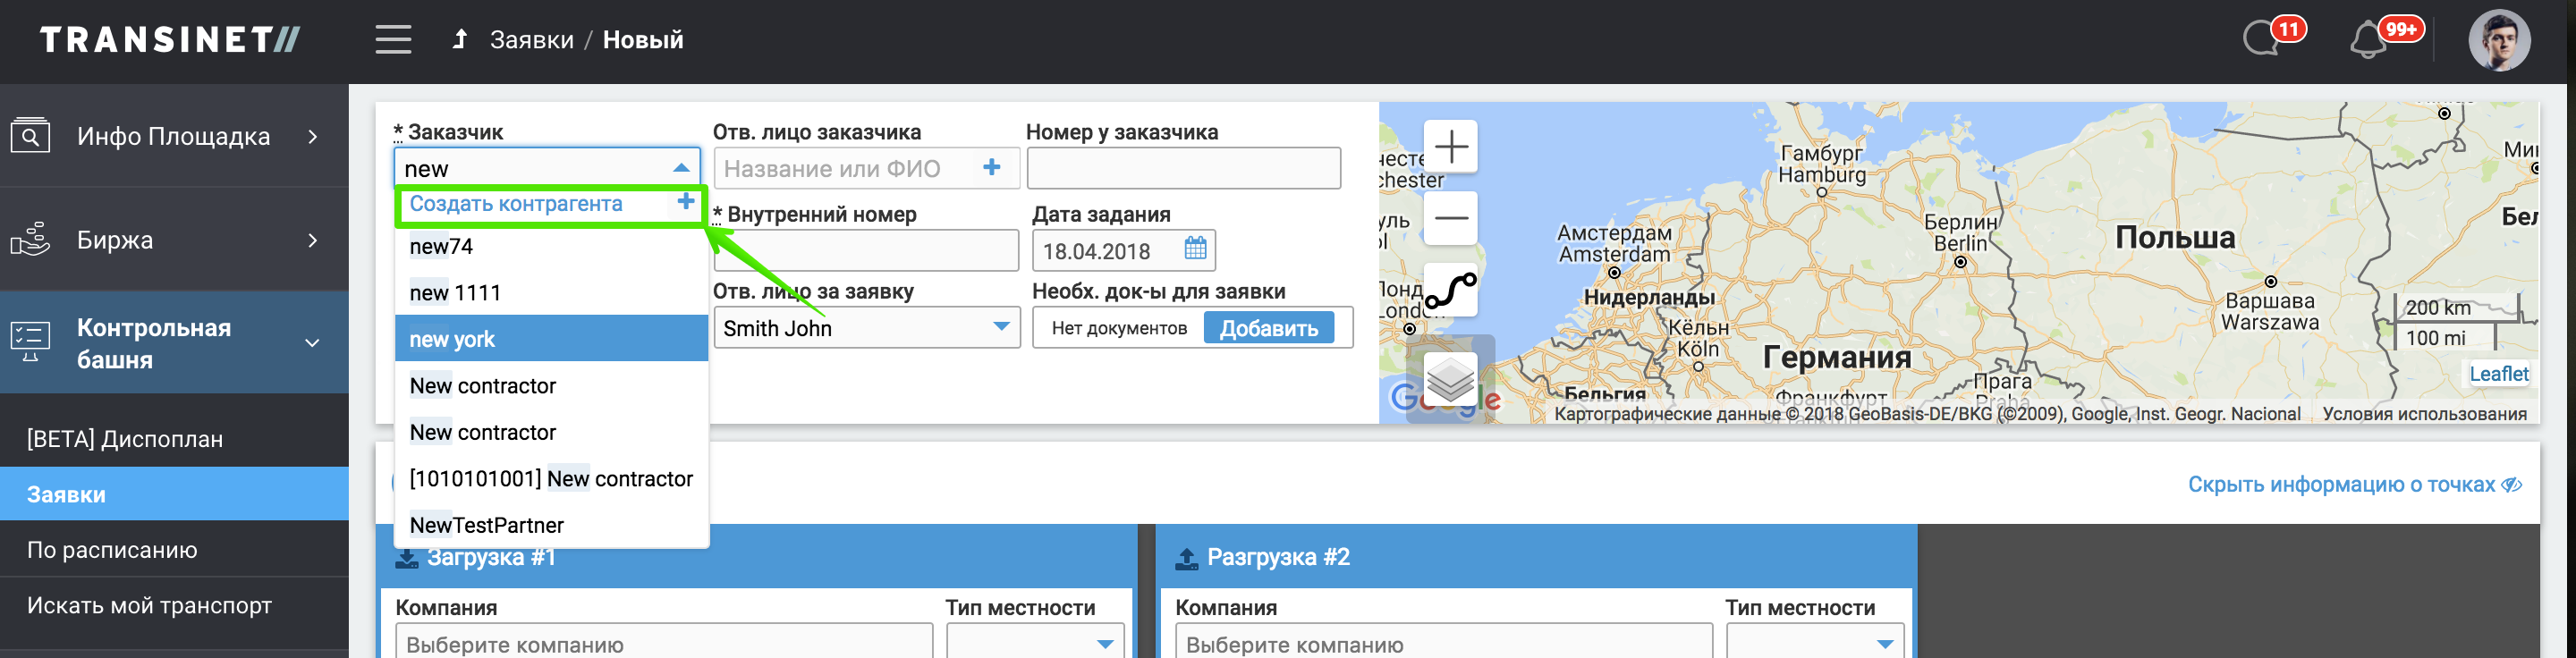Open the hamburger menu icon
Image resolution: width=2576 pixels, height=658 pixels.
tap(393, 40)
